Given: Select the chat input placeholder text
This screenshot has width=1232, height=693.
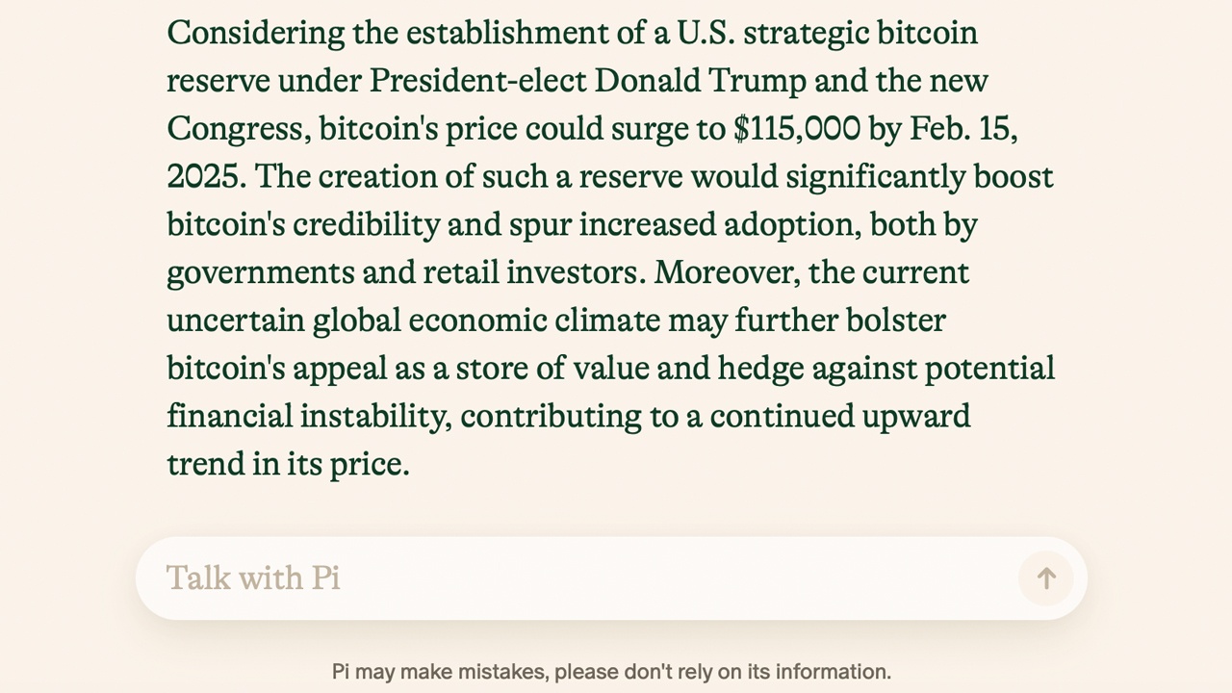Looking at the screenshot, I should pyautogui.click(x=253, y=578).
